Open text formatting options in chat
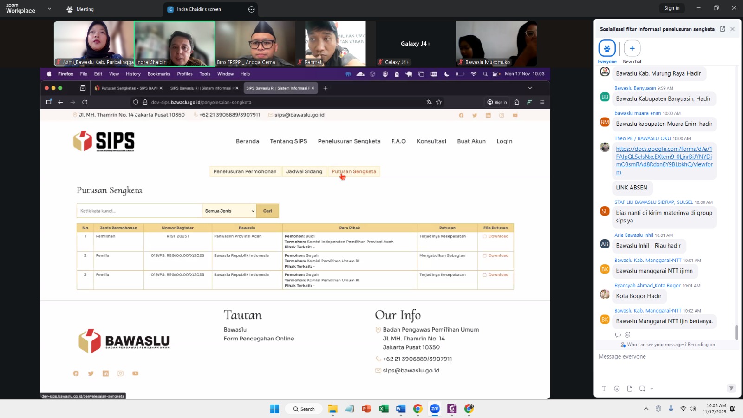This screenshot has width=743, height=418. point(604,389)
